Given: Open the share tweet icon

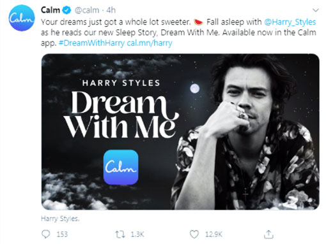Looking at the screenshot, I should [268, 234].
